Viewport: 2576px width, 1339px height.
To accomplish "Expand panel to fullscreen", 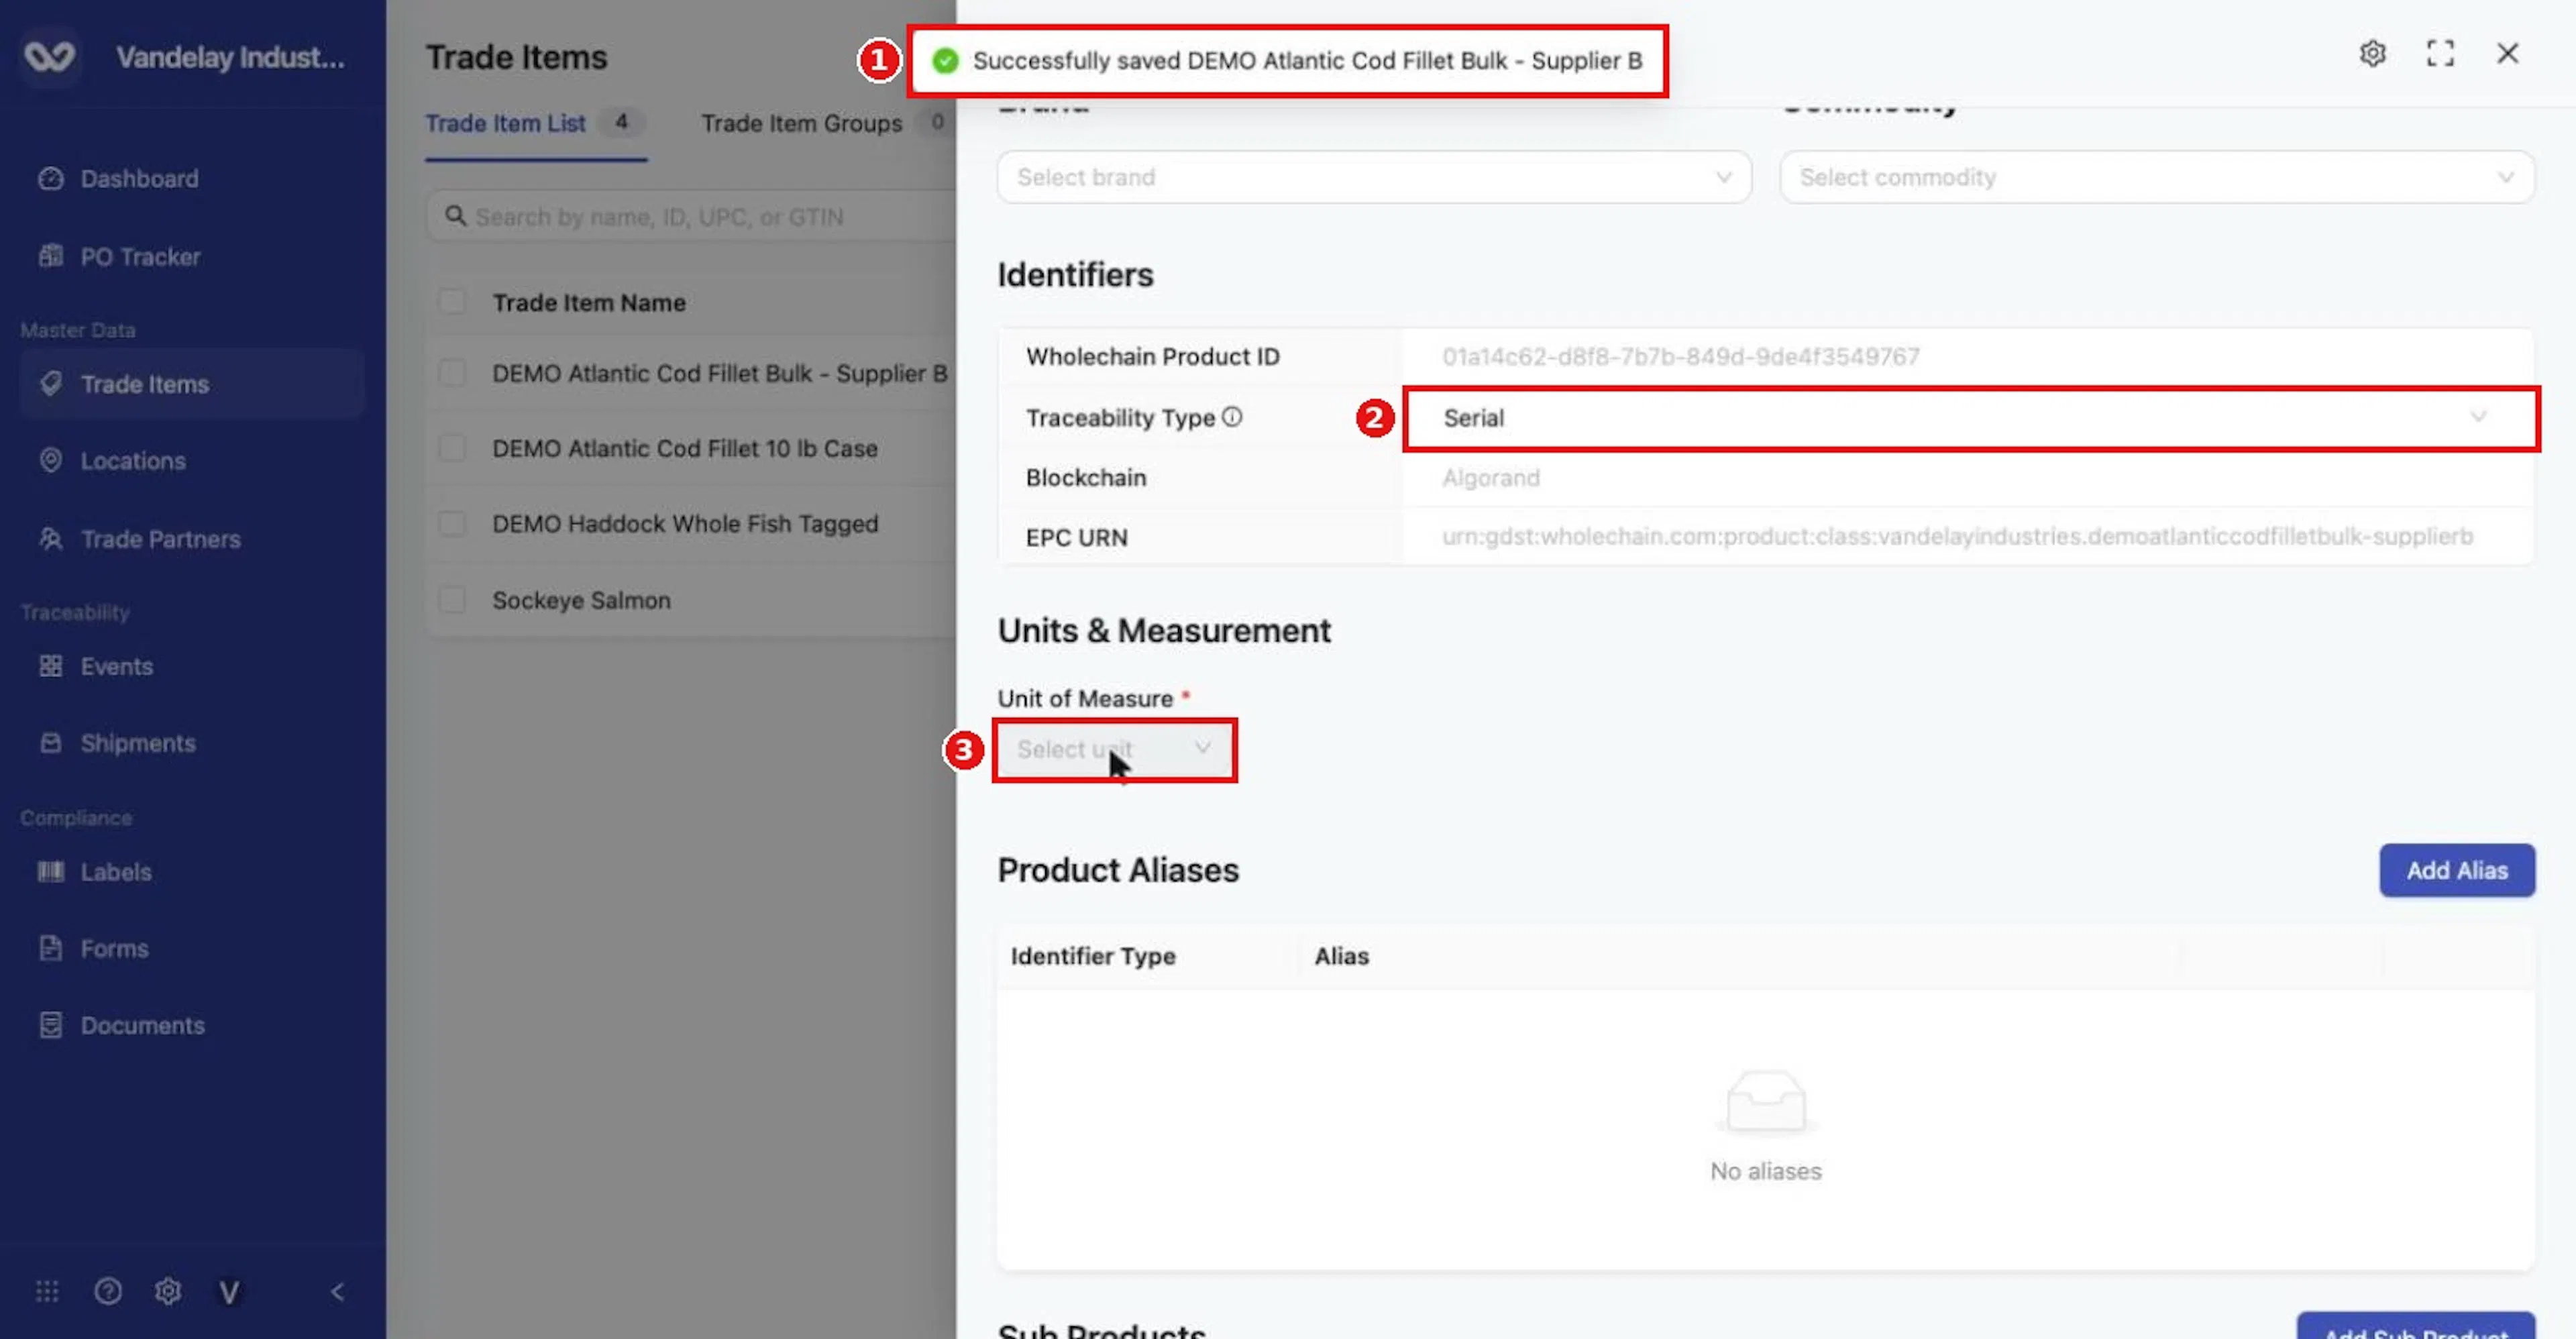I will point(2440,53).
